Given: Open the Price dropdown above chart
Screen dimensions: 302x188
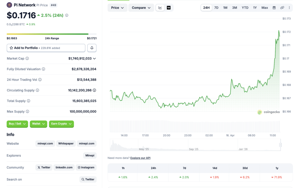Looking at the screenshot, I should click(117, 8).
